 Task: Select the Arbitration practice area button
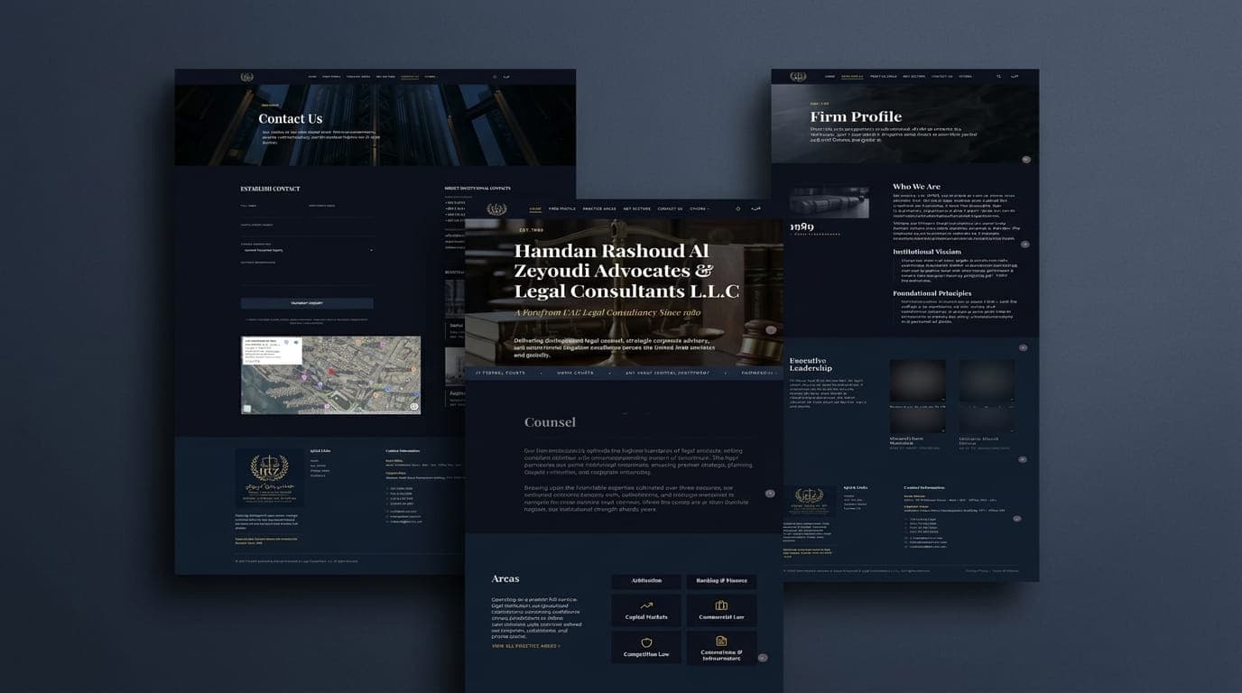click(x=646, y=581)
